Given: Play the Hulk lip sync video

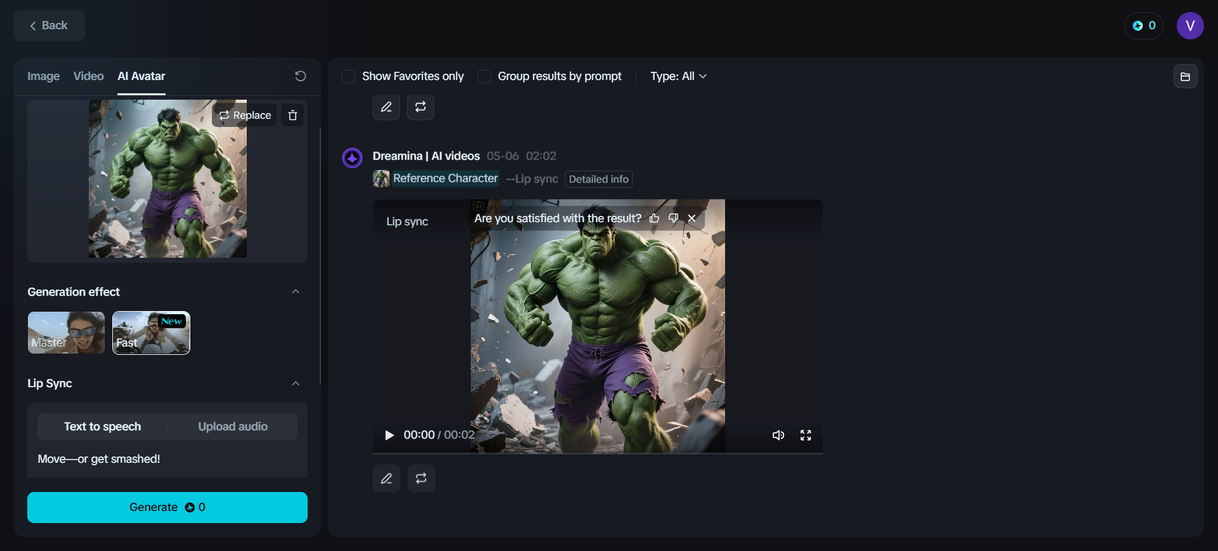Looking at the screenshot, I should (390, 435).
